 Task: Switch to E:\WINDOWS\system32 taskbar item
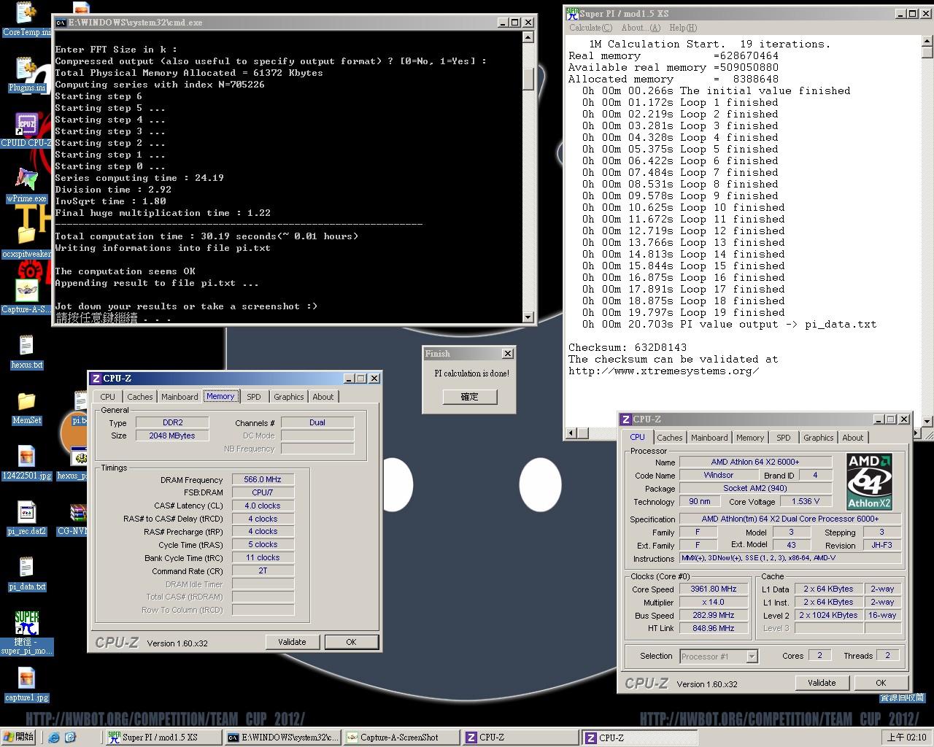(x=282, y=738)
